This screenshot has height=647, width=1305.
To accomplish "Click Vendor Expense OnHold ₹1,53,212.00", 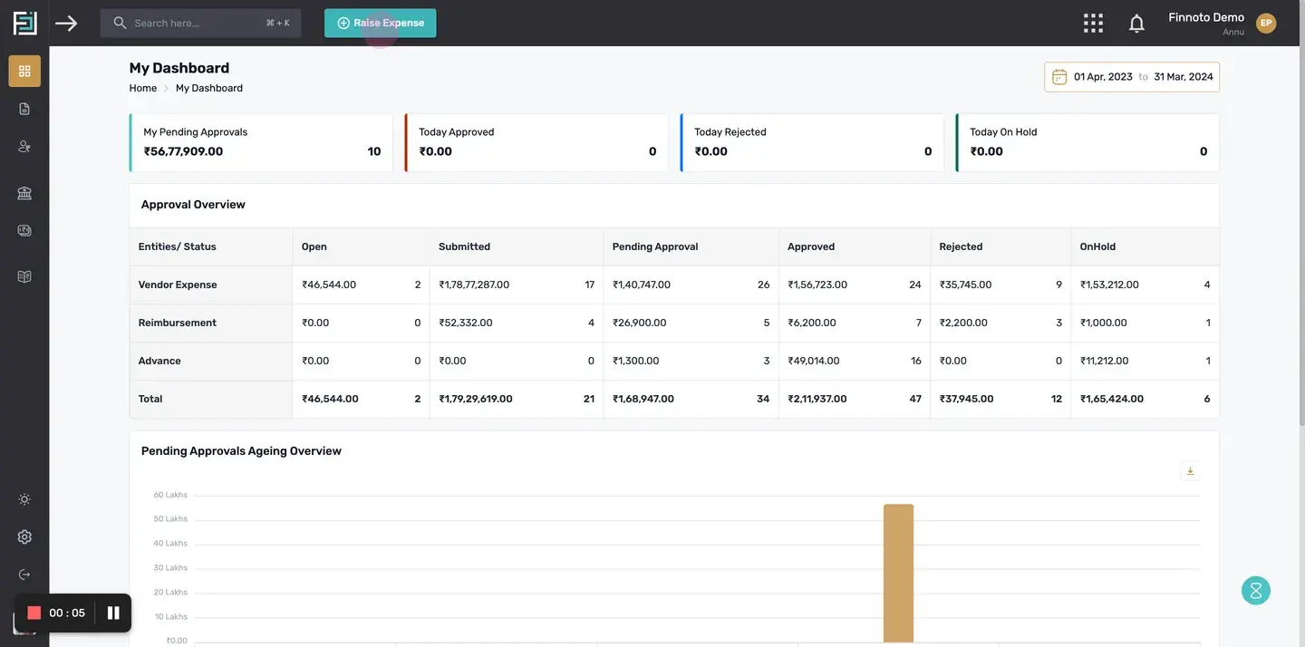I will coord(1109,285).
